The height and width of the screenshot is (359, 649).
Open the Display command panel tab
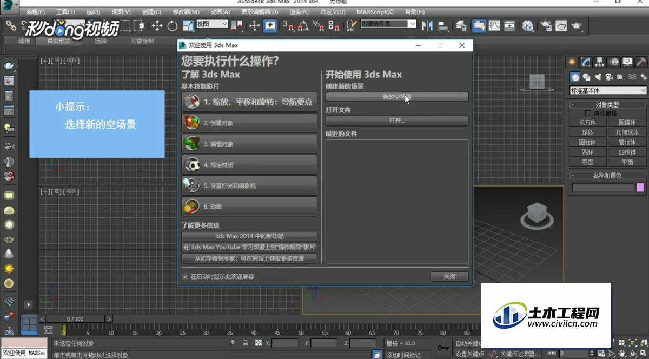tap(627, 62)
